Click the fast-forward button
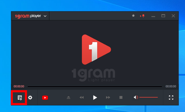Image resolution: width=185 pixels, height=112 pixels. click(108, 98)
